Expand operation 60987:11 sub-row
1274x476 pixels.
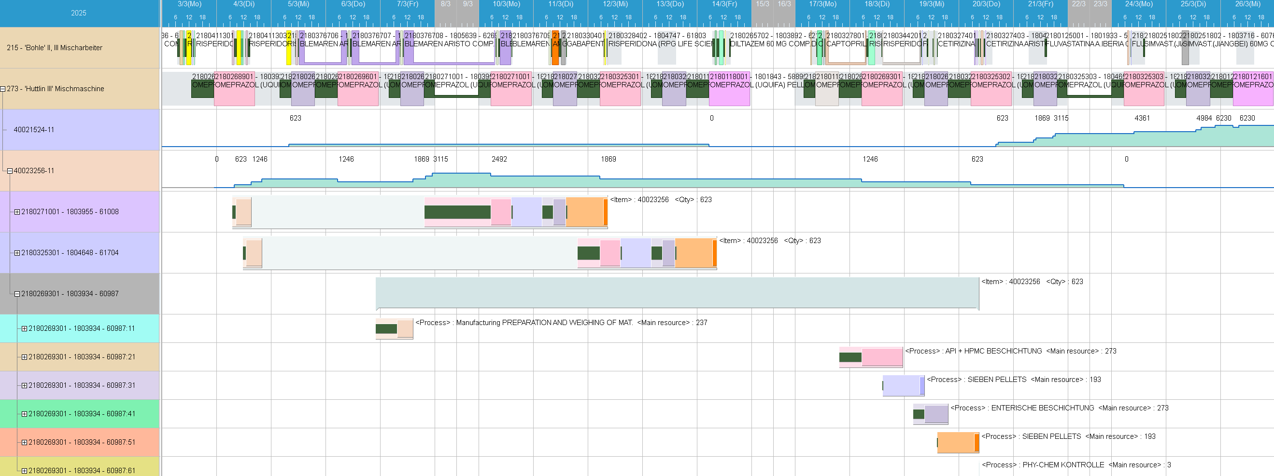click(24, 328)
